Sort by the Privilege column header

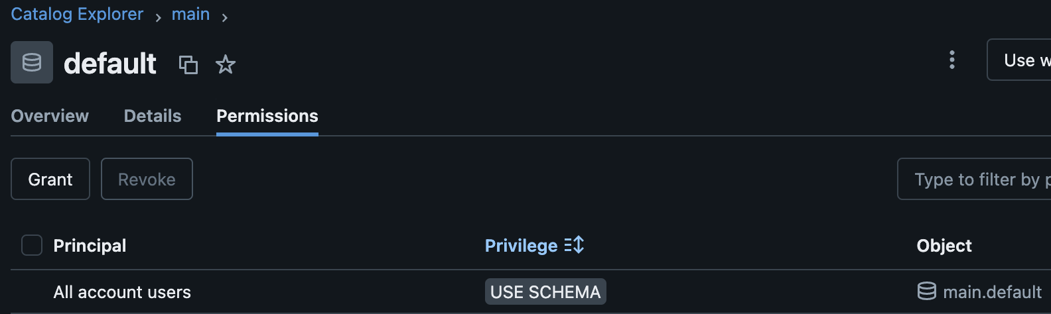521,246
